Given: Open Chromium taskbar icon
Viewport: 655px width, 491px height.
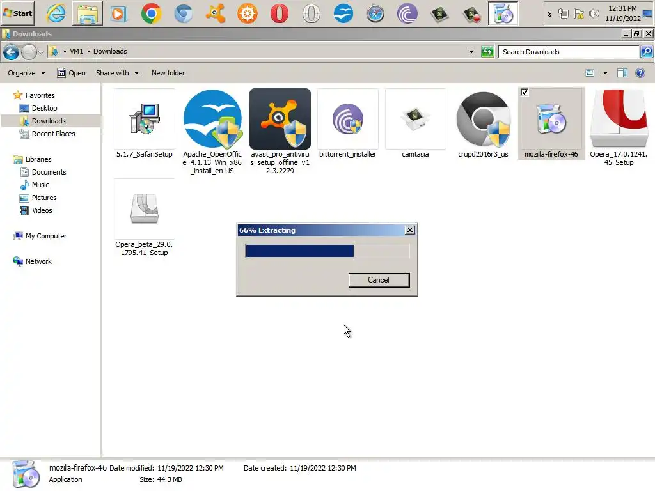Looking at the screenshot, I should click(184, 13).
